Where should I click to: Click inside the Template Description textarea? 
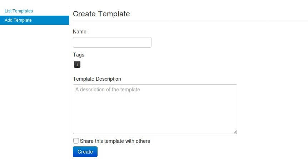(x=155, y=109)
